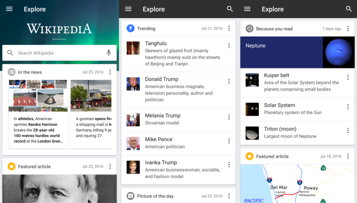This screenshot has height=203, width=357.
Task: Click the Search Wikipedia input field
Action: click(x=59, y=53)
